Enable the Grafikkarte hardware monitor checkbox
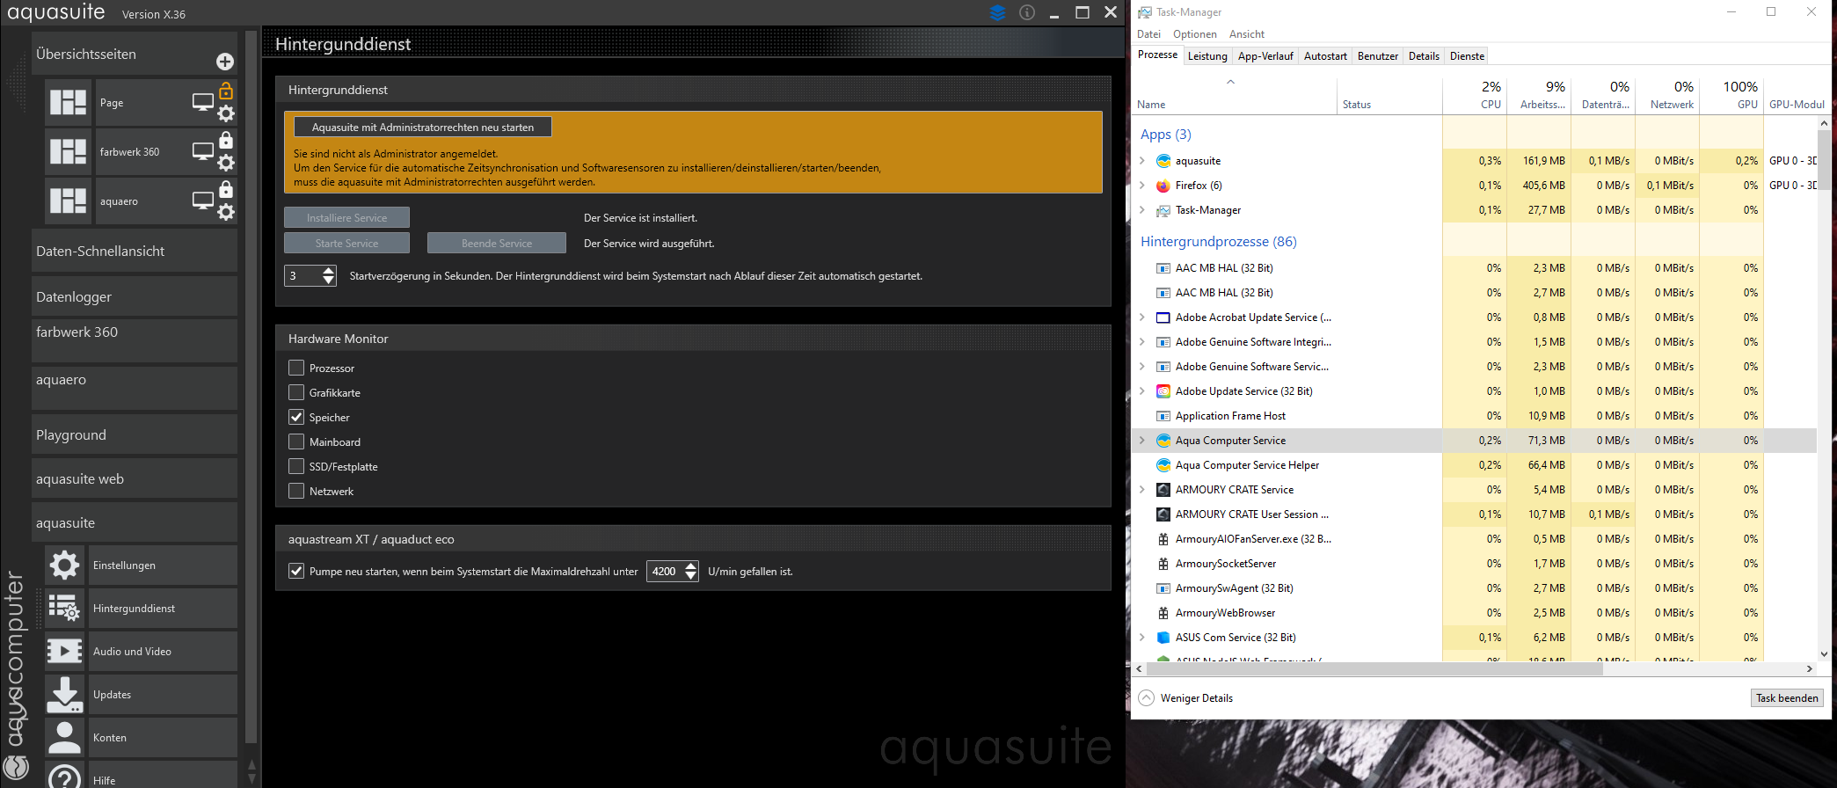This screenshot has width=1837, height=788. click(296, 392)
